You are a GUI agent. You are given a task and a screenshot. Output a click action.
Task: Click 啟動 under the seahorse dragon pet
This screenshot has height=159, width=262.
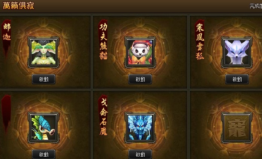(44, 154)
